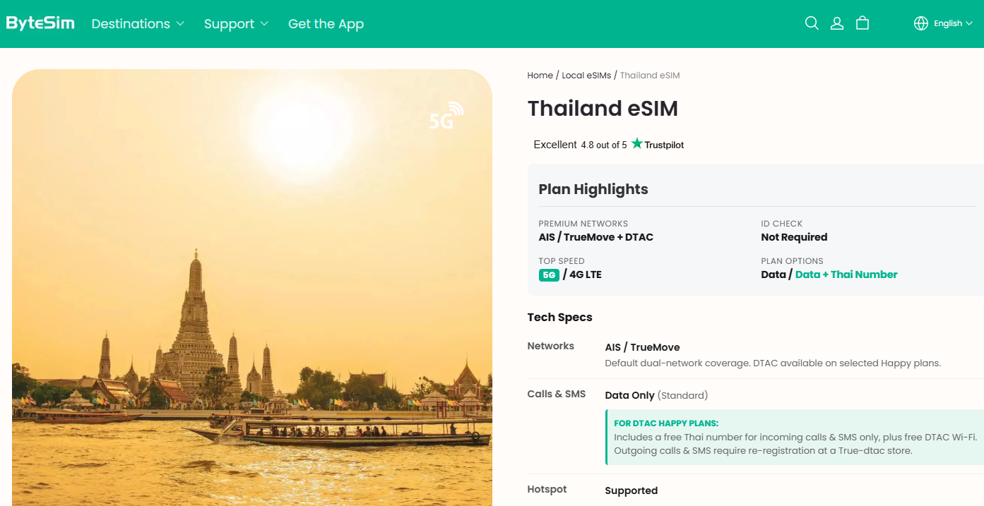Click the Excellent 4.8 Trustpilot rating

pyautogui.click(x=608, y=145)
